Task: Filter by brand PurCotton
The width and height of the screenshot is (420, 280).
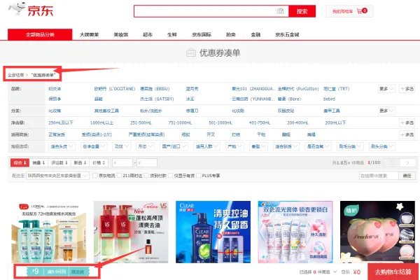Action: tap(298, 89)
